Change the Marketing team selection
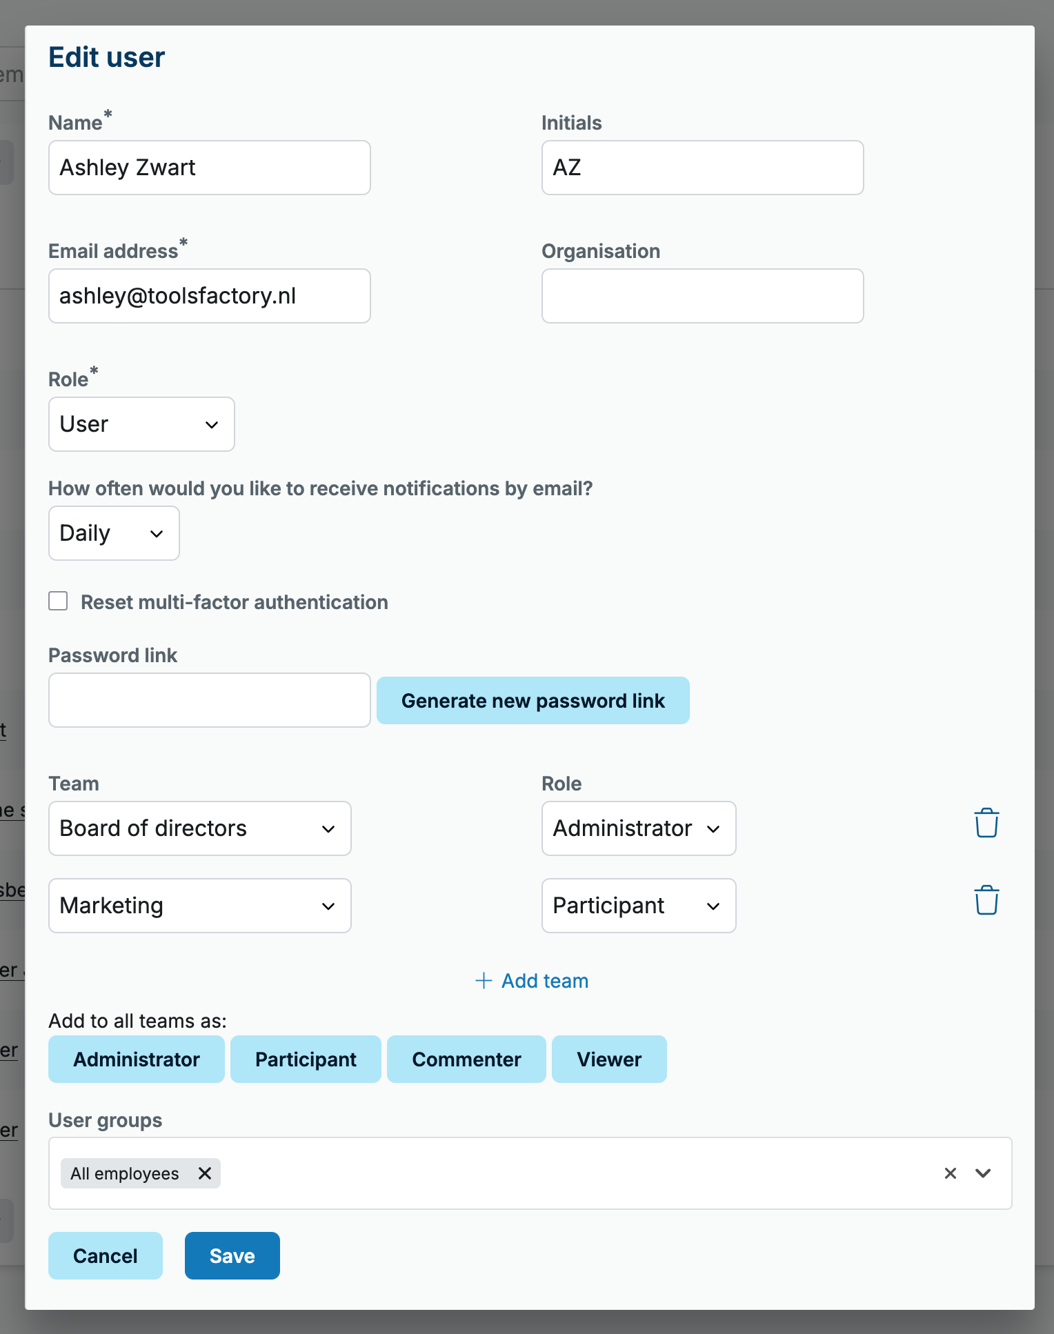The height and width of the screenshot is (1334, 1054). (200, 906)
